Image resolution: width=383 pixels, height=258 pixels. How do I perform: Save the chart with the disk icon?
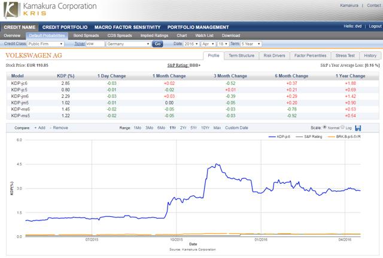[x=358, y=128]
